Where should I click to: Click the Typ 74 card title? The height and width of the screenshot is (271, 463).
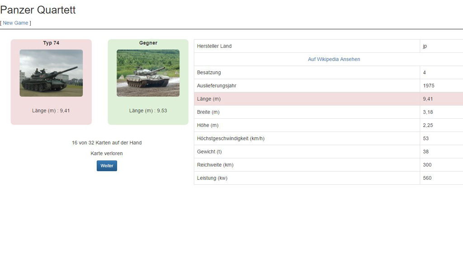pyautogui.click(x=51, y=43)
